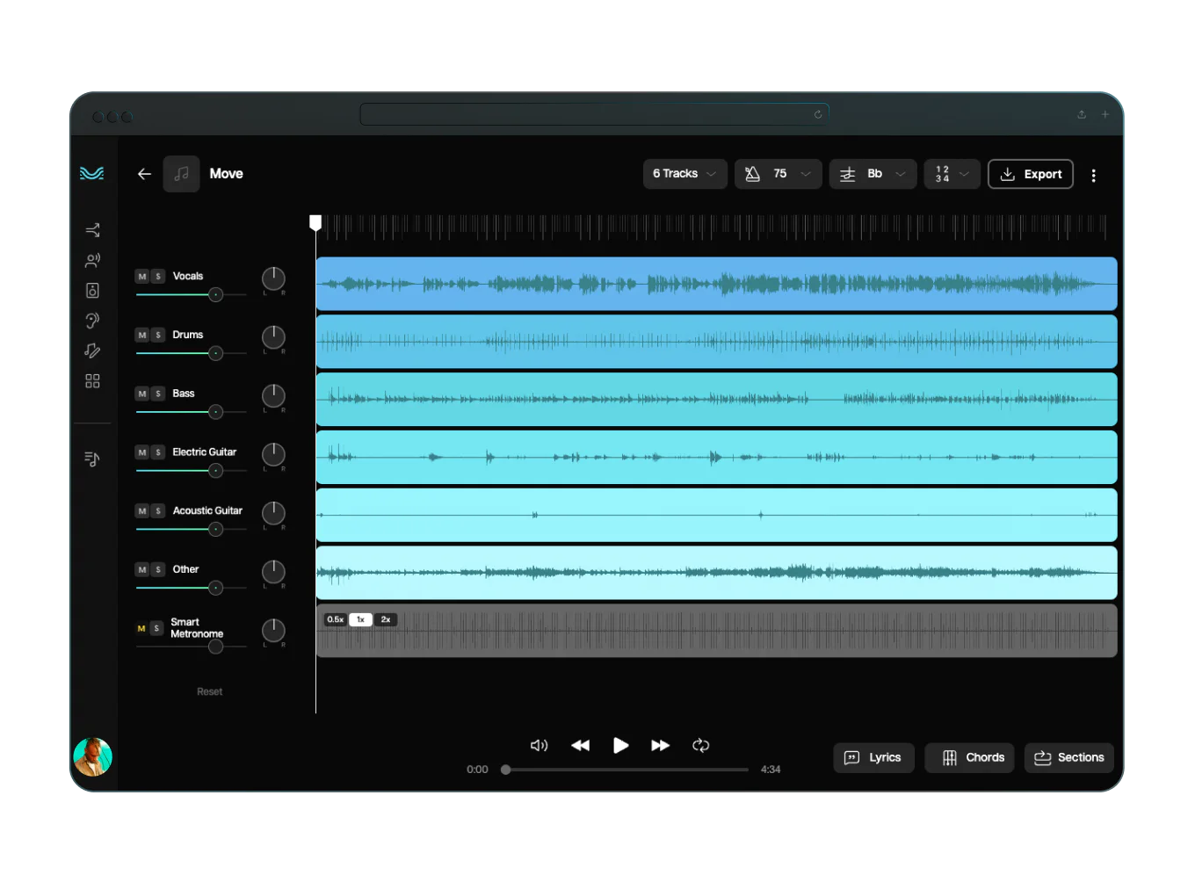Adjust the Bass volume slider

click(215, 412)
